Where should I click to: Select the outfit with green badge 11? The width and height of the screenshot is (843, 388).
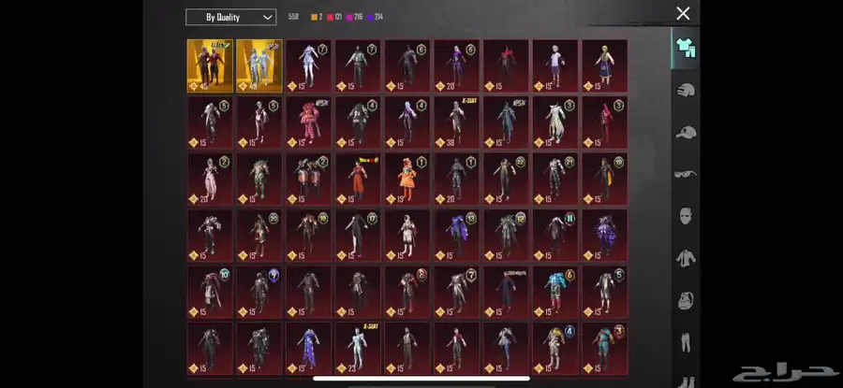click(555, 235)
